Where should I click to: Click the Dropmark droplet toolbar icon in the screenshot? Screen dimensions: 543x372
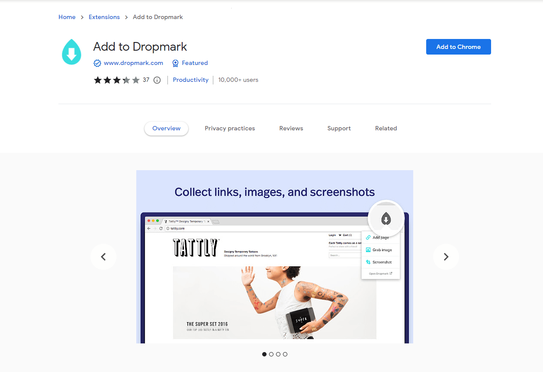coord(386,219)
